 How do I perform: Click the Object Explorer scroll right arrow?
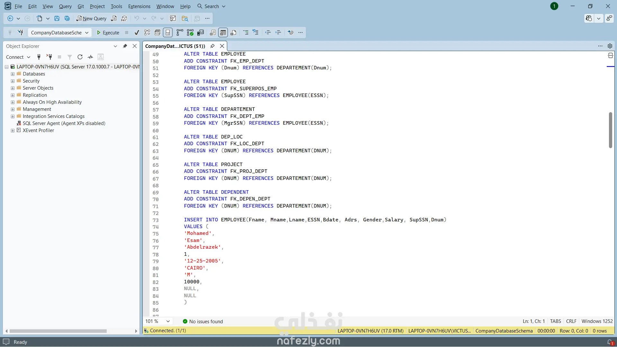pos(136,331)
